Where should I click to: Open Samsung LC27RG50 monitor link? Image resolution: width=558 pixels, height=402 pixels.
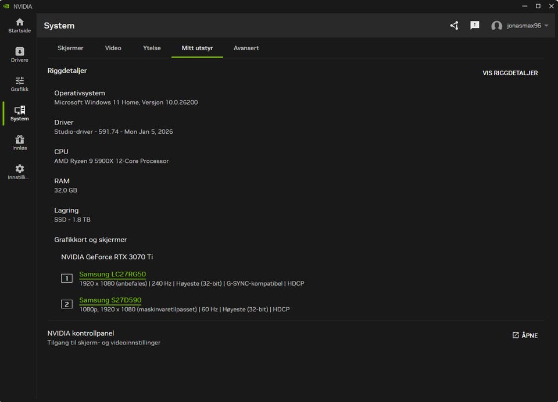[112, 274]
